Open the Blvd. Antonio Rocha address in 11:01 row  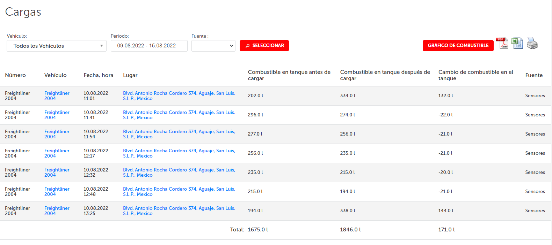point(179,96)
